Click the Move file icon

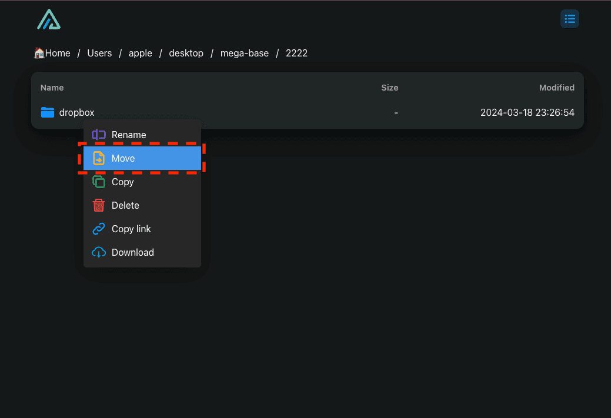coord(99,158)
